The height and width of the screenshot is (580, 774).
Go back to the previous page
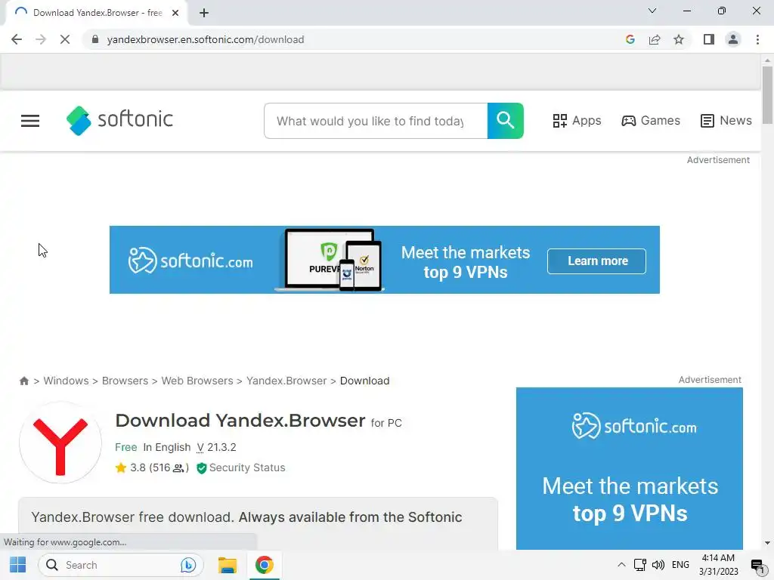tap(17, 39)
